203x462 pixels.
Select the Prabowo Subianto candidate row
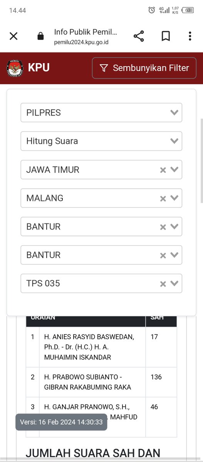pos(101,382)
